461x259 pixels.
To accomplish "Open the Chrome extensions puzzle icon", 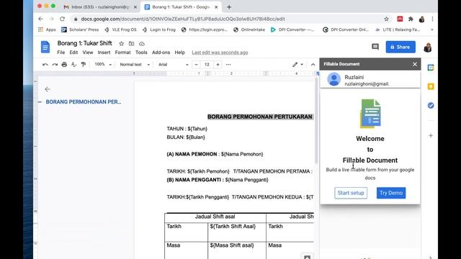I will [411, 19].
